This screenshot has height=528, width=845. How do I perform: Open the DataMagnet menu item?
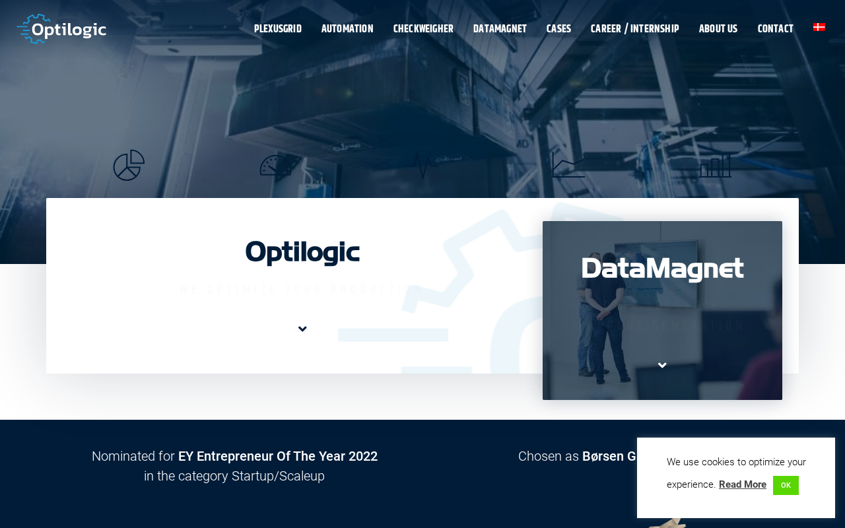pyautogui.click(x=500, y=28)
